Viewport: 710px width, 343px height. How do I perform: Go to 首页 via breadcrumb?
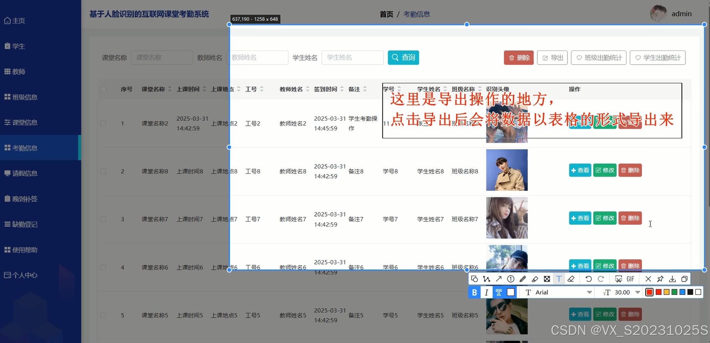click(x=386, y=14)
